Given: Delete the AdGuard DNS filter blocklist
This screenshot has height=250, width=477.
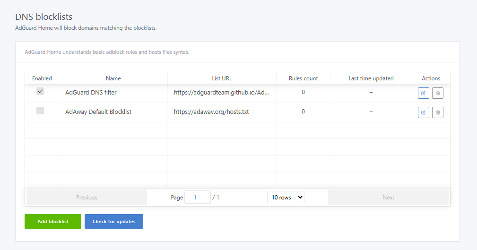Looking at the screenshot, I should tap(438, 93).
